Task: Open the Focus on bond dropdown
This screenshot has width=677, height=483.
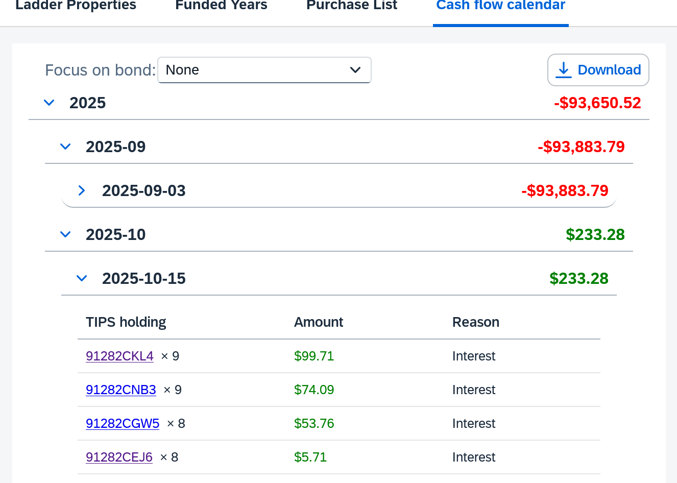Action: tap(264, 70)
